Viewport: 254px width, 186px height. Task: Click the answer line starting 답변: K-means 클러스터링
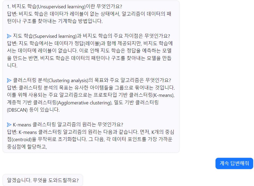tap(91, 132)
